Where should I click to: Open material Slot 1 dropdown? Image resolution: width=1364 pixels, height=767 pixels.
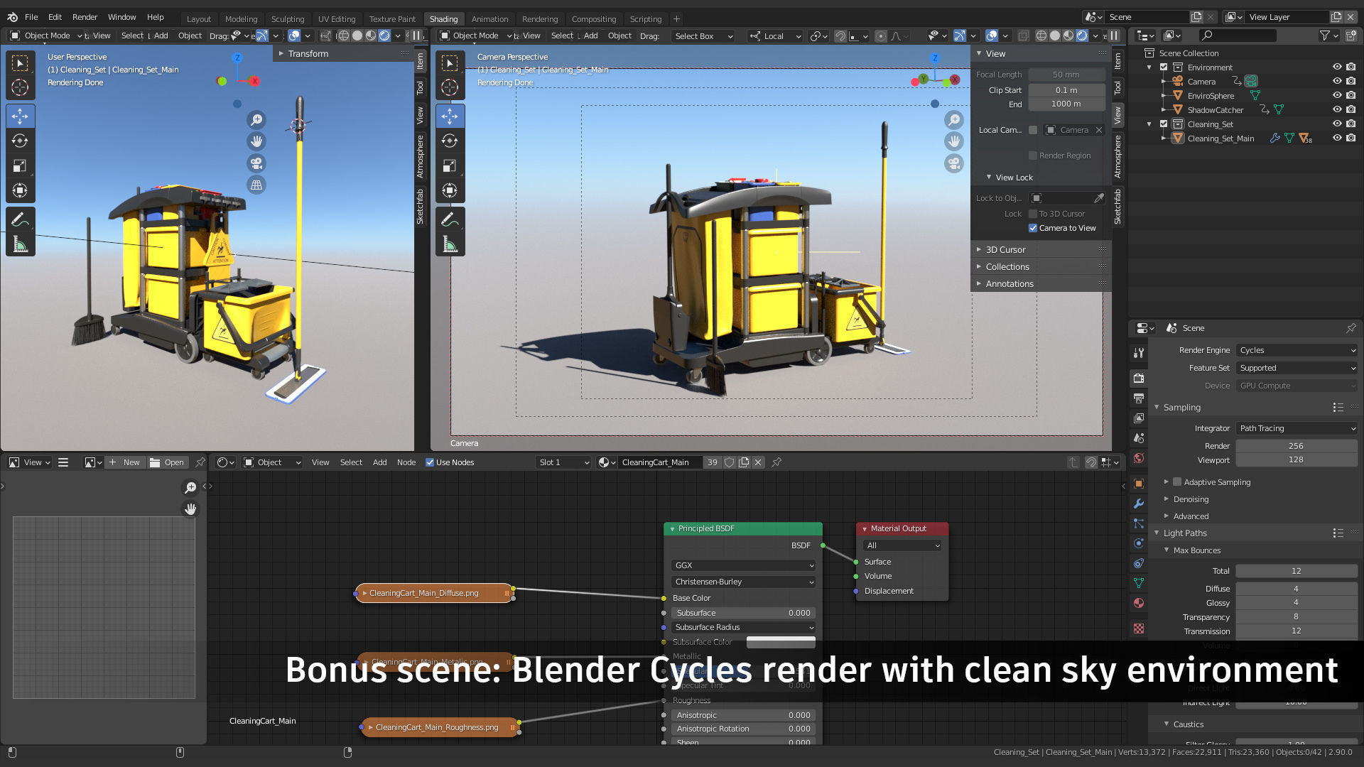[x=563, y=462]
